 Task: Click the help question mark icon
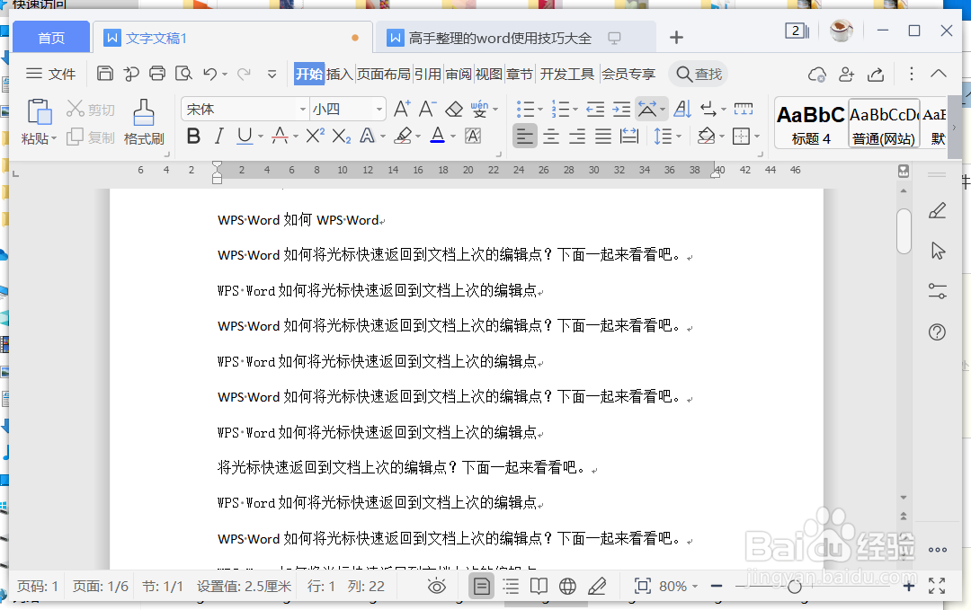(x=938, y=332)
